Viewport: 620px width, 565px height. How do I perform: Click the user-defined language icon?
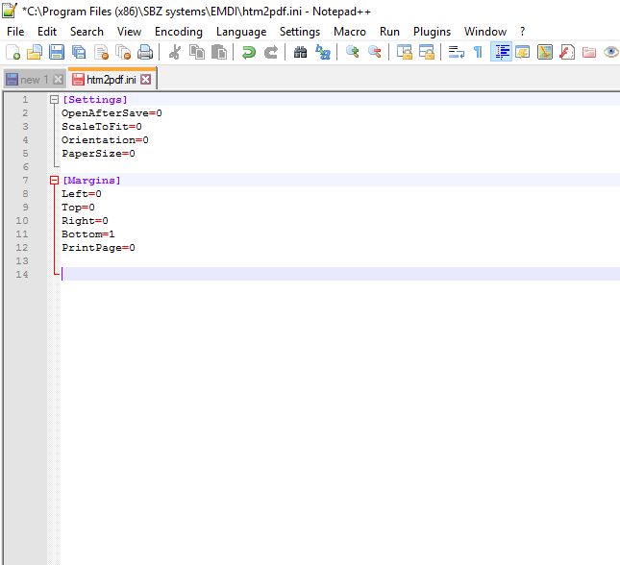523,52
